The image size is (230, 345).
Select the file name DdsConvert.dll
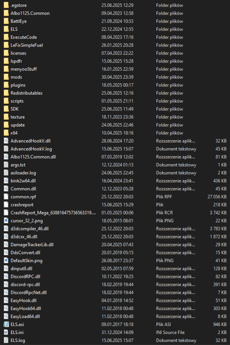pos(26,253)
